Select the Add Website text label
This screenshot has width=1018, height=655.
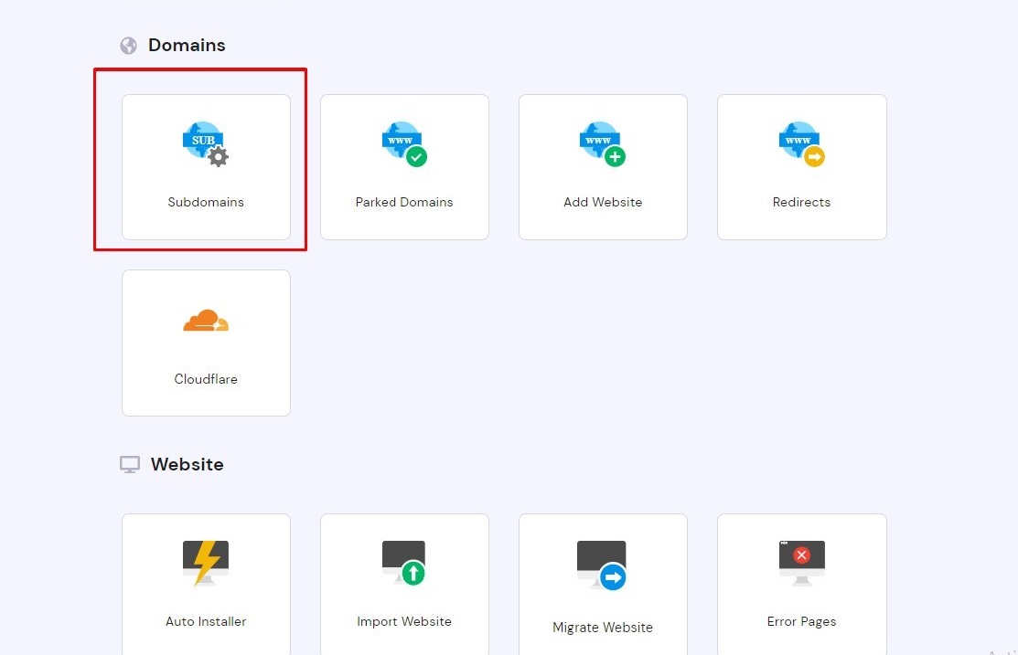[603, 202]
